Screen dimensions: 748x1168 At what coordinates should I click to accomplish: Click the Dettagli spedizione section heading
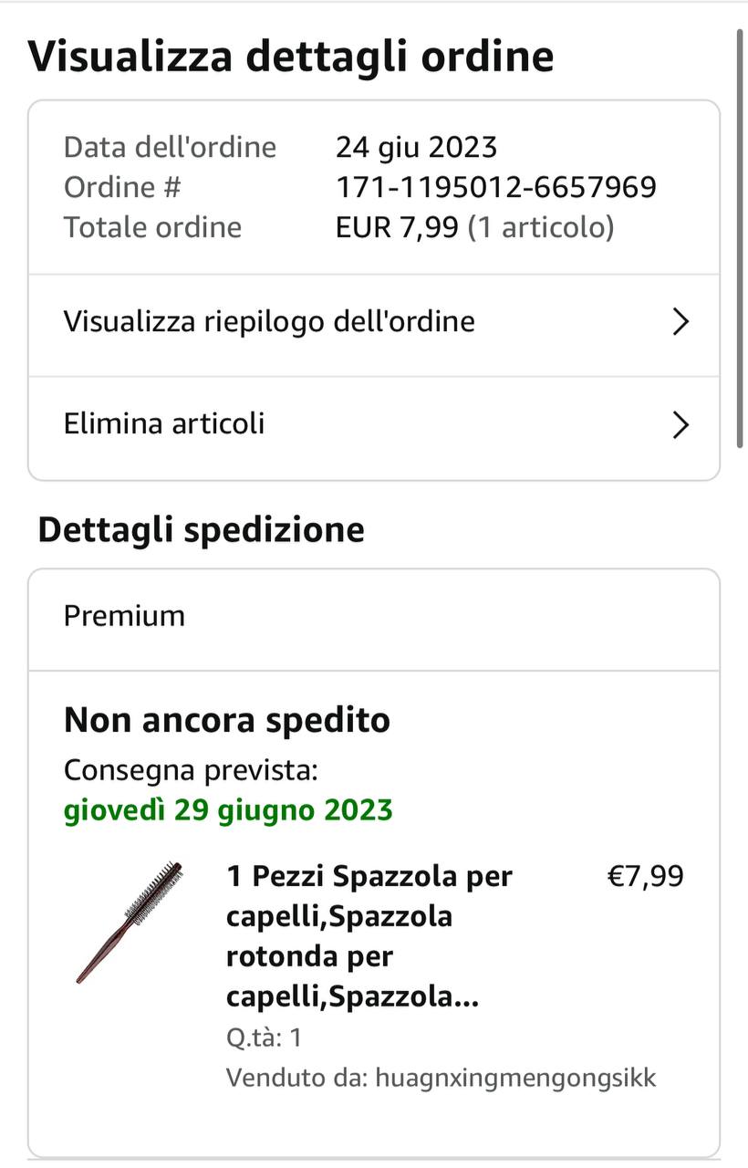pos(201,530)
